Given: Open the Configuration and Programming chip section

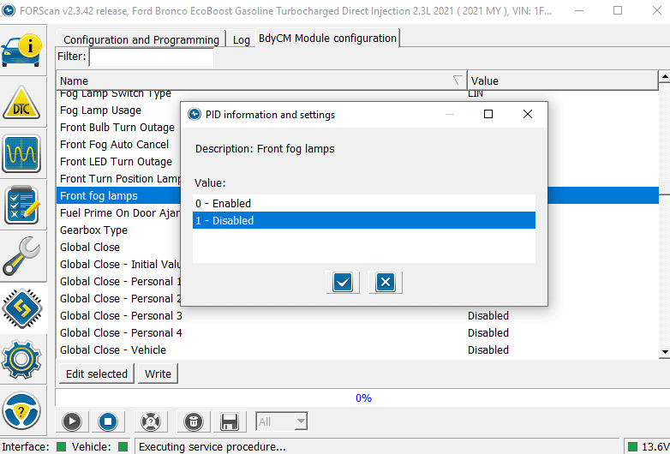Looking at the screenshot, I should tap(21, 308).
